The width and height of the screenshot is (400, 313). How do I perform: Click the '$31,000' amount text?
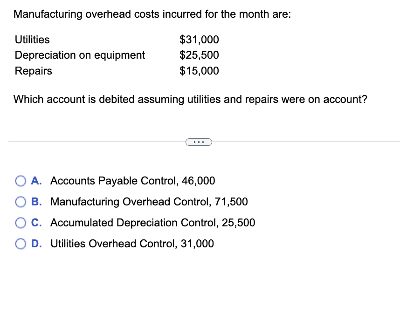(199, 40)
